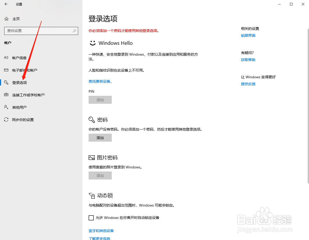The height and width of the screenshot is (240, 309).
Task: Click the 登录选项 page heading
Action: click(x=103, y=19)
